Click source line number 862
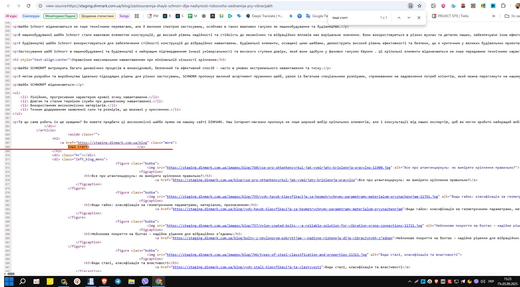 click(7, 122)
